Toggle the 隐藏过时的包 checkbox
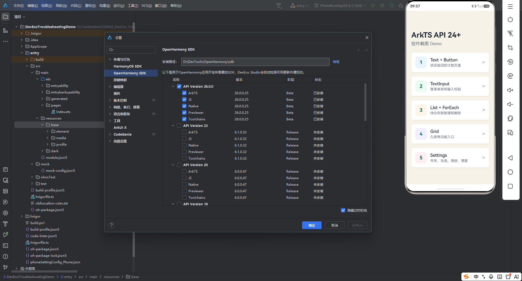Image resolution: width=522 pixels, height=281 pixels. tap(343, 210)
